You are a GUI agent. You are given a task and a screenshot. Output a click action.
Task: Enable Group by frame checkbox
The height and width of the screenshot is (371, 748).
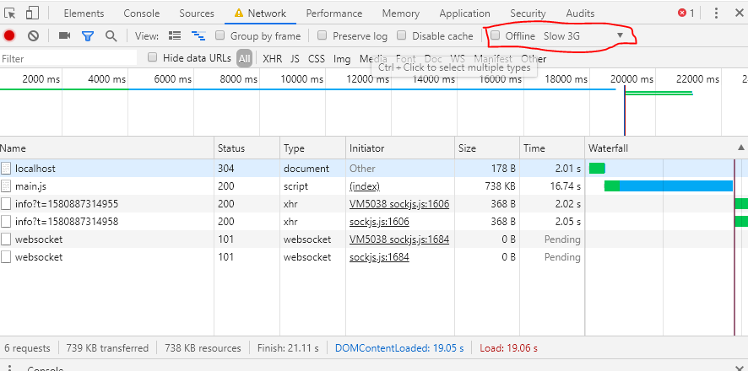click(x=220, y=35)
